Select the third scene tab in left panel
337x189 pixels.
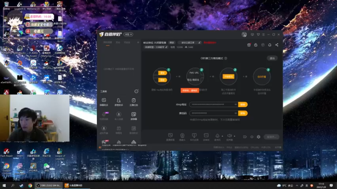[x=127, y=42]
